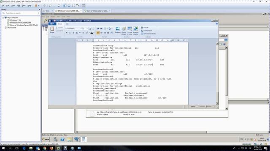Image resolution: width=270 pixels, height=151 pixels.
Task: Select align text right in WordPad
Action: point(105,33)
